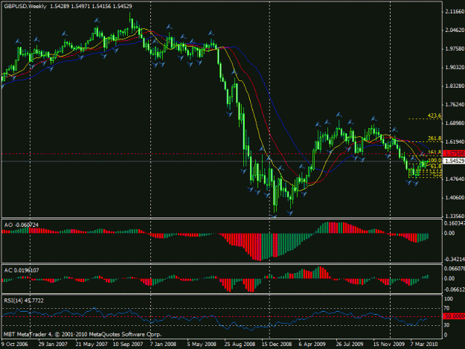Image resolution: width=465 pixels, height=349 pixels.
Task: Select the 7 Mar 2010 date label
Action: (424, 345)
